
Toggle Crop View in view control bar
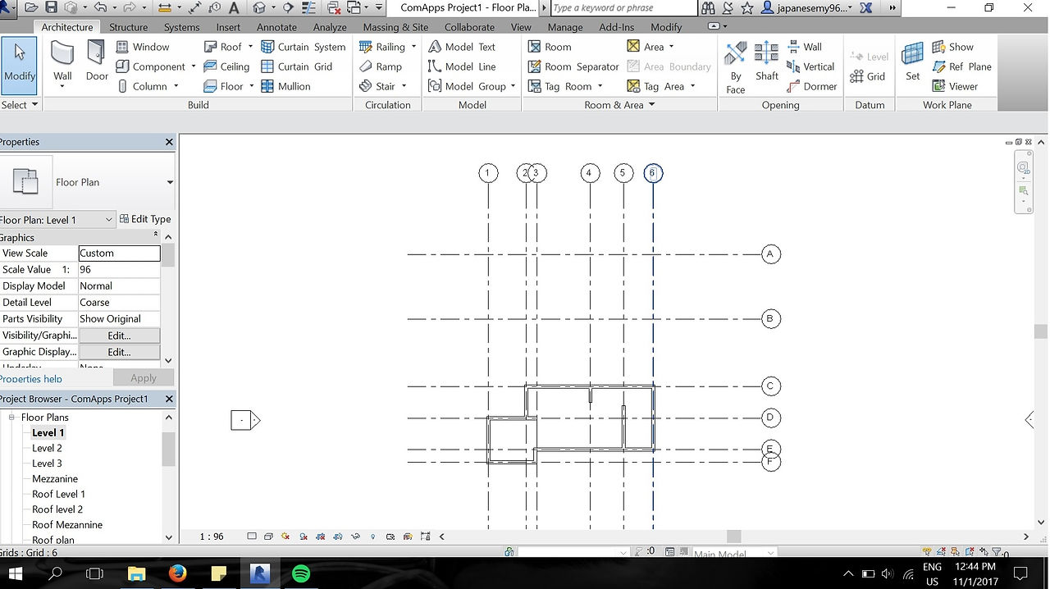(321, 536)
